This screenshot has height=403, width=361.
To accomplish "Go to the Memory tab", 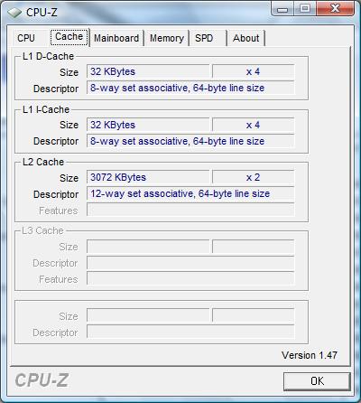I will 167,38.
